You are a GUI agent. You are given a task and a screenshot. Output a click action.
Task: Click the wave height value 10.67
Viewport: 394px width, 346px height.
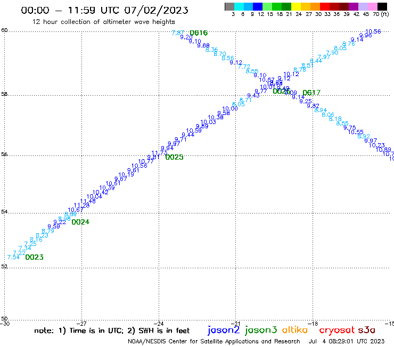click(x=76, y=210)
